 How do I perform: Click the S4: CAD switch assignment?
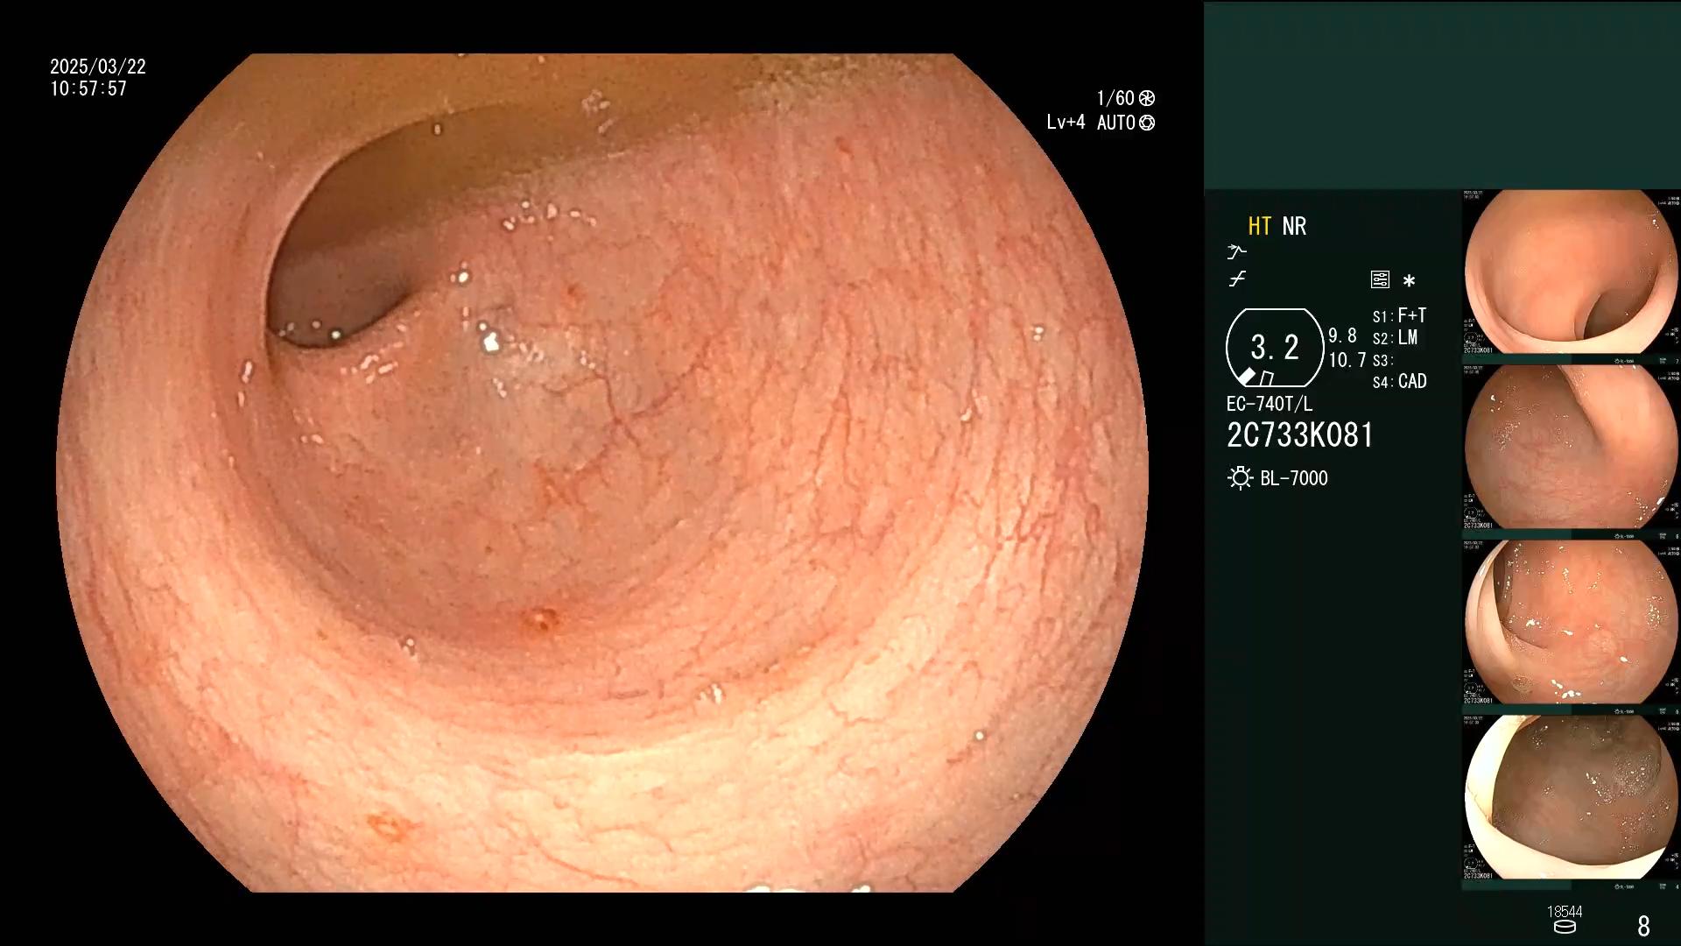point(1399,381)
